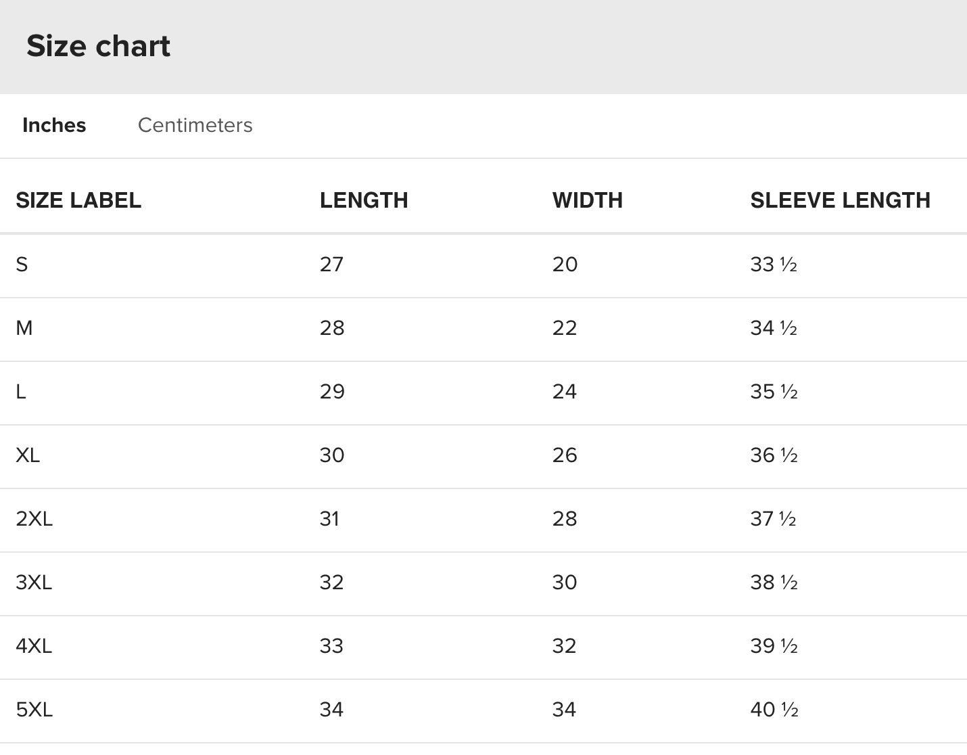
Task: Click the L size label
Action: coord(21,392)
